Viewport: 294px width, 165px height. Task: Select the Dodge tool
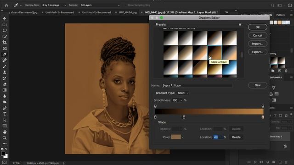coord(5,102)
